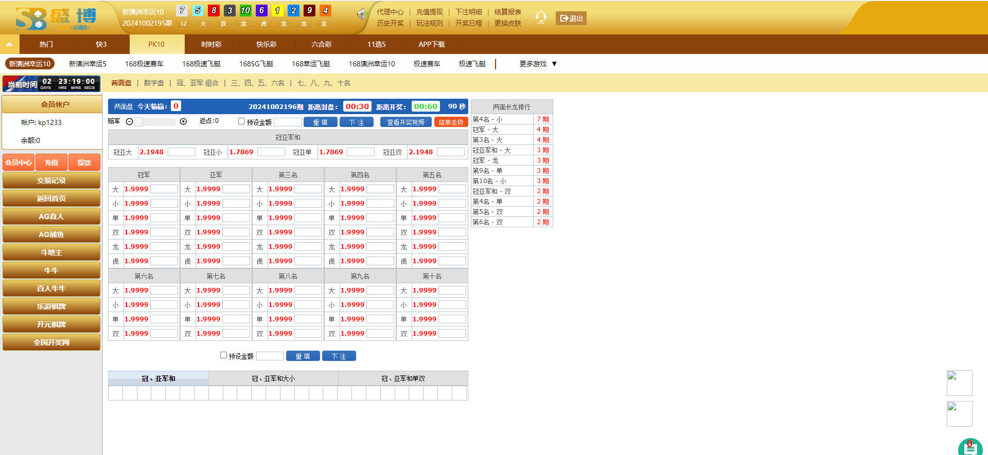Open customer service headset icon
Viewport: 988px width, 455px height.
(x=540, y=18)
